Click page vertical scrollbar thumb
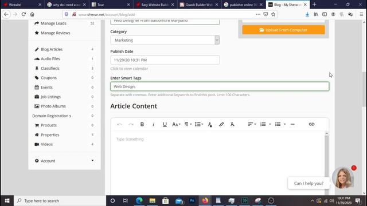This screenshot has height=206, width=367. click(364, 89)
